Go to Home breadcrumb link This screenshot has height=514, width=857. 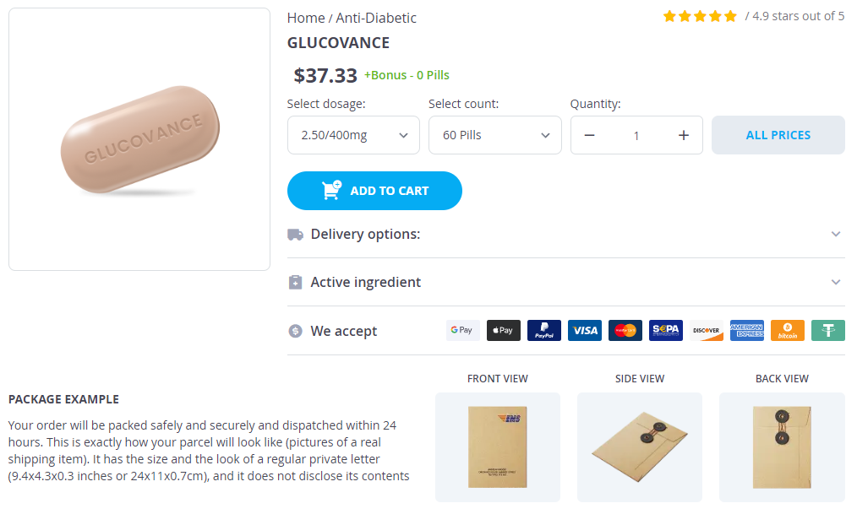click(305, 18)
